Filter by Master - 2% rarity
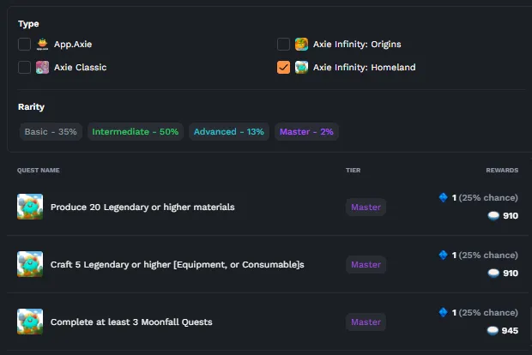This screenshot has width=532, height=355. click(x=306, y=131)
